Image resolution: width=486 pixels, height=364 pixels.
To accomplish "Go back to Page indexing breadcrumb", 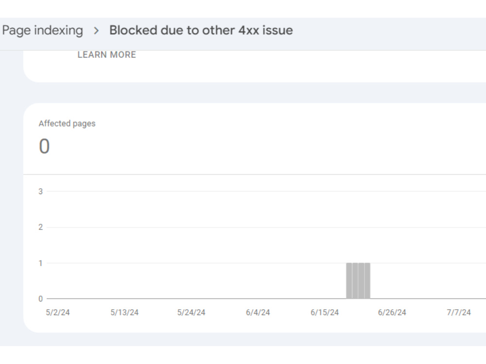I will pos(42,30).
